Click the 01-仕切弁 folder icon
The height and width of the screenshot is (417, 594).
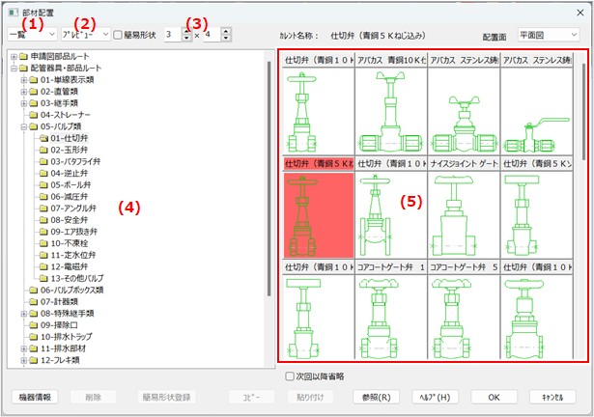[43, 138]
